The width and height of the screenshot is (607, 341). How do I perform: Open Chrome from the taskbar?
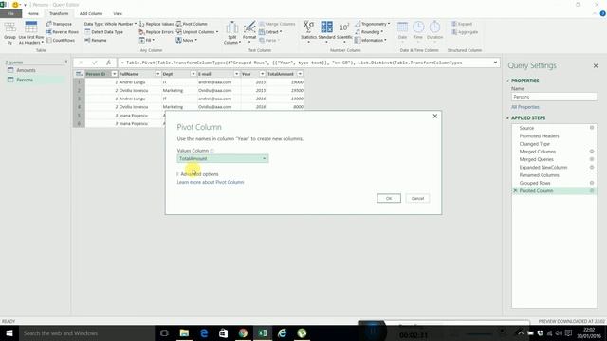(x=243, y=332)
